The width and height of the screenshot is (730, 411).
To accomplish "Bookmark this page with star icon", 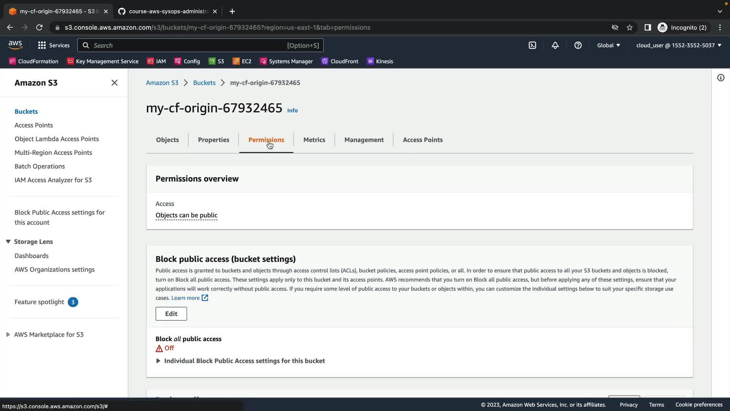I will [x=630, y=27].
